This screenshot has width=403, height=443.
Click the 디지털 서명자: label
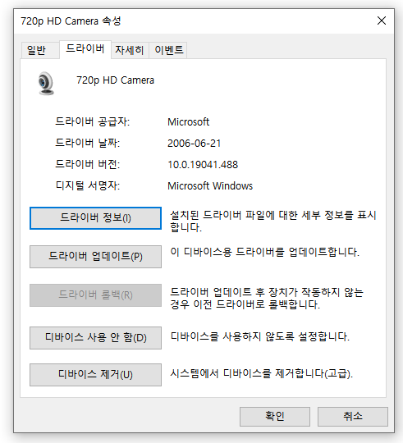pyautogui.click(x=88, y=185)
